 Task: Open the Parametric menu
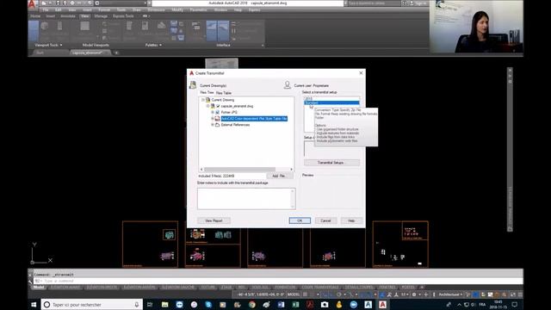click(x=199, y=9)
